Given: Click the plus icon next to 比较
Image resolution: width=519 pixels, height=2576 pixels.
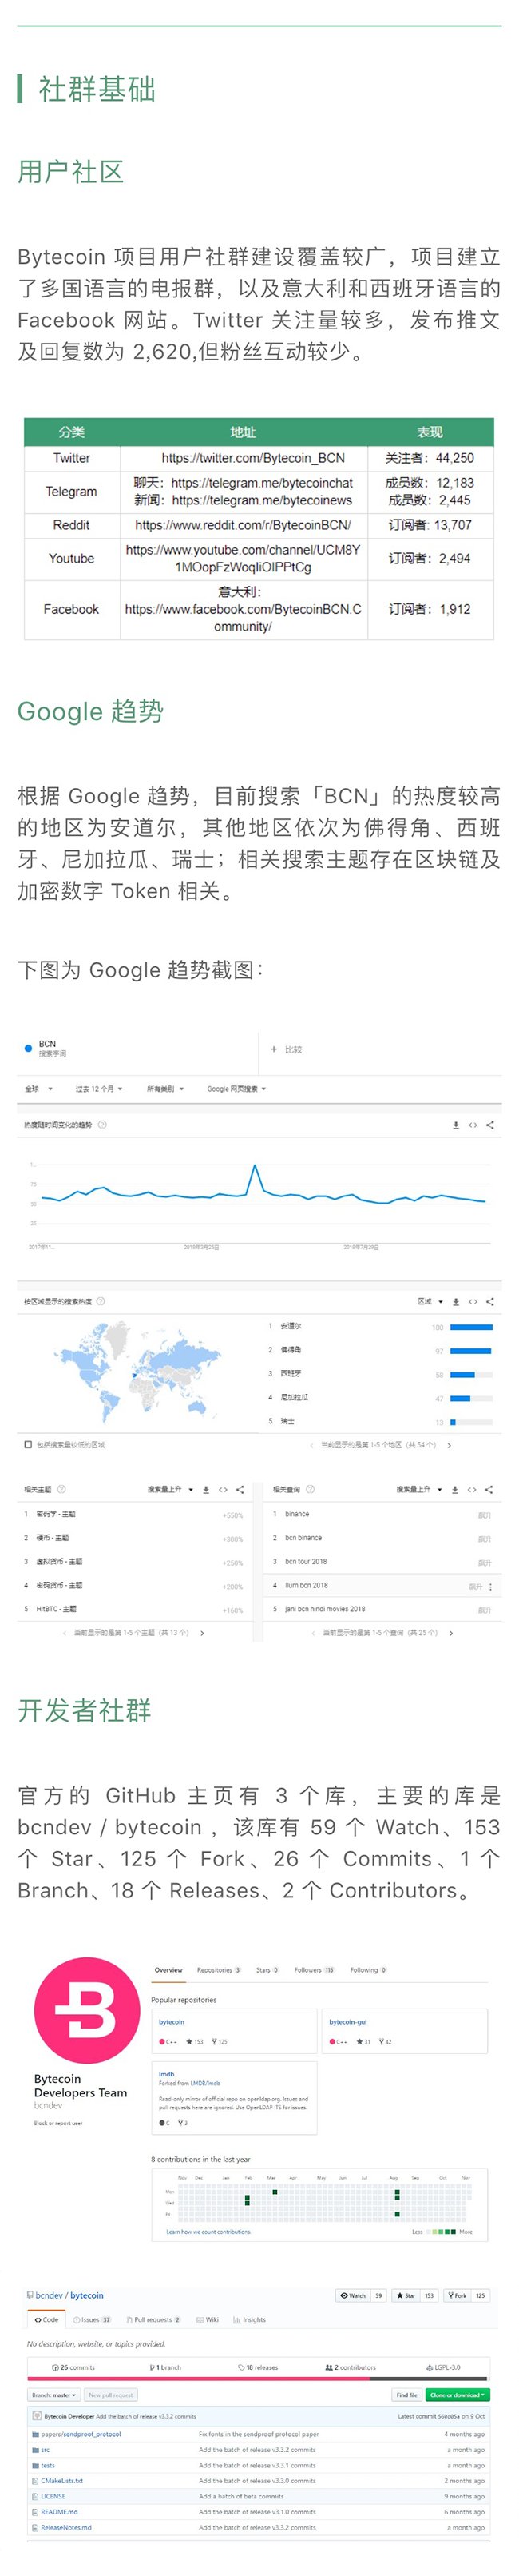Looking at the screenshot, I should [273, 1049].
